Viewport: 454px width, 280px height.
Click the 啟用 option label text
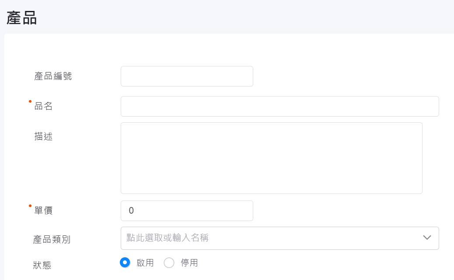pos(145,263)
